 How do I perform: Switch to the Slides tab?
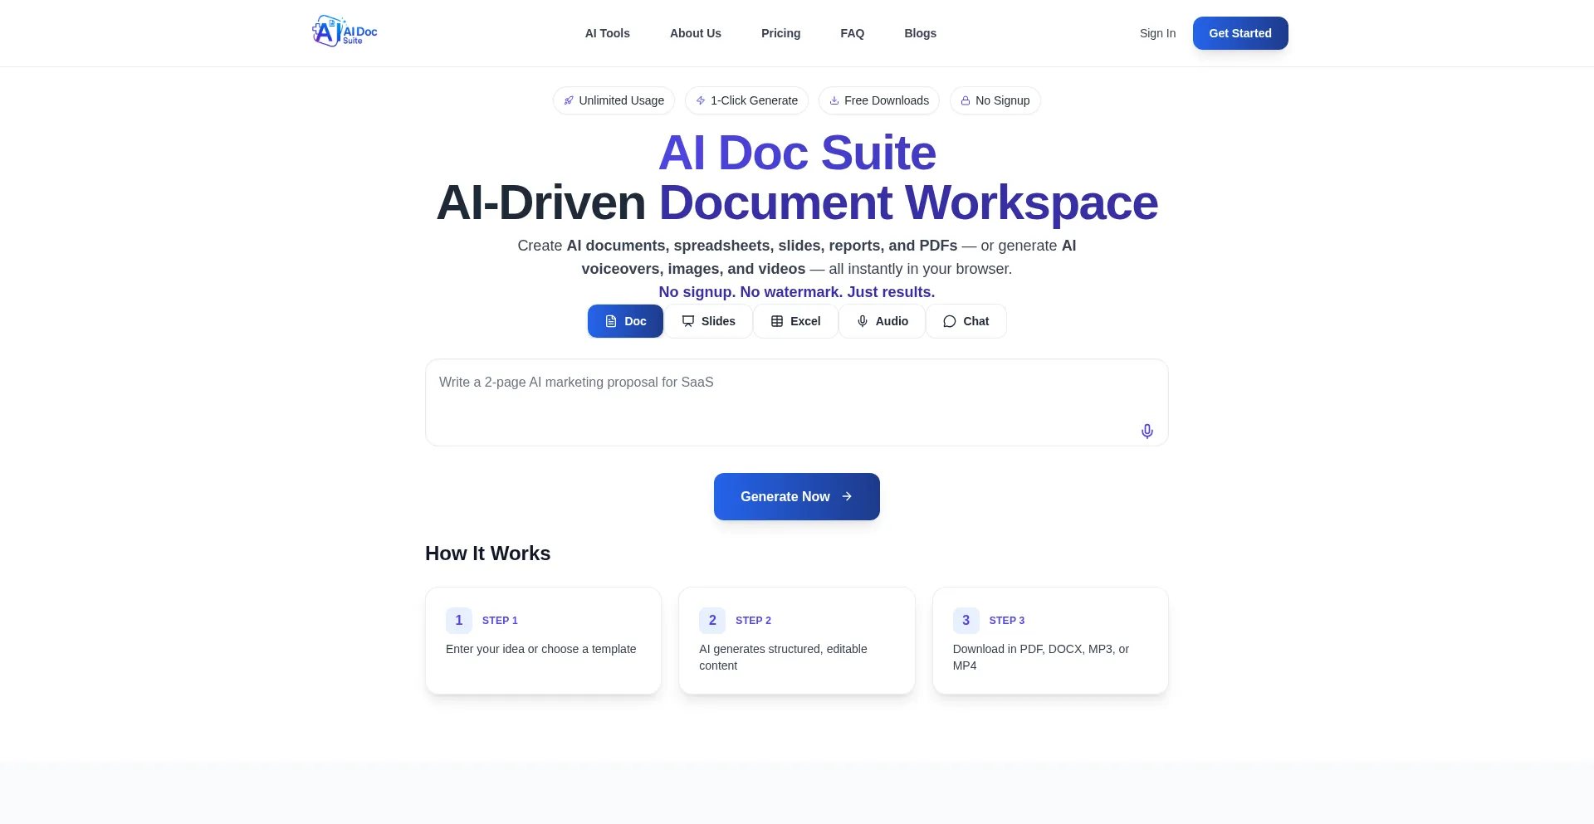(708, 321)
